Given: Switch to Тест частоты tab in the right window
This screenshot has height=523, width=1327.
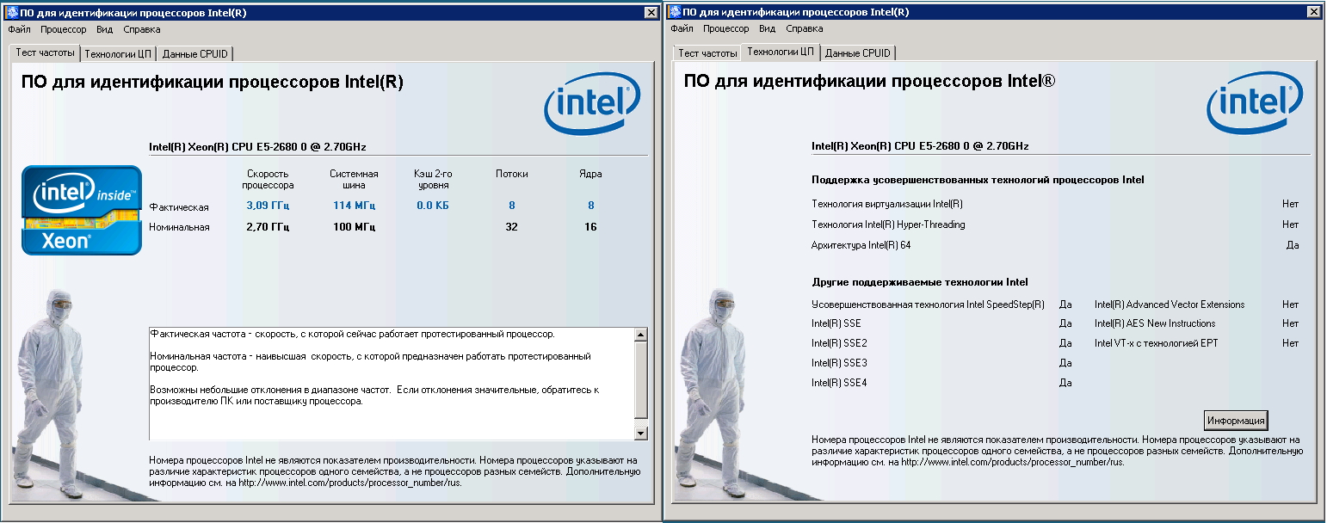Looking at the screenshot, I should [x=707, y=53].
